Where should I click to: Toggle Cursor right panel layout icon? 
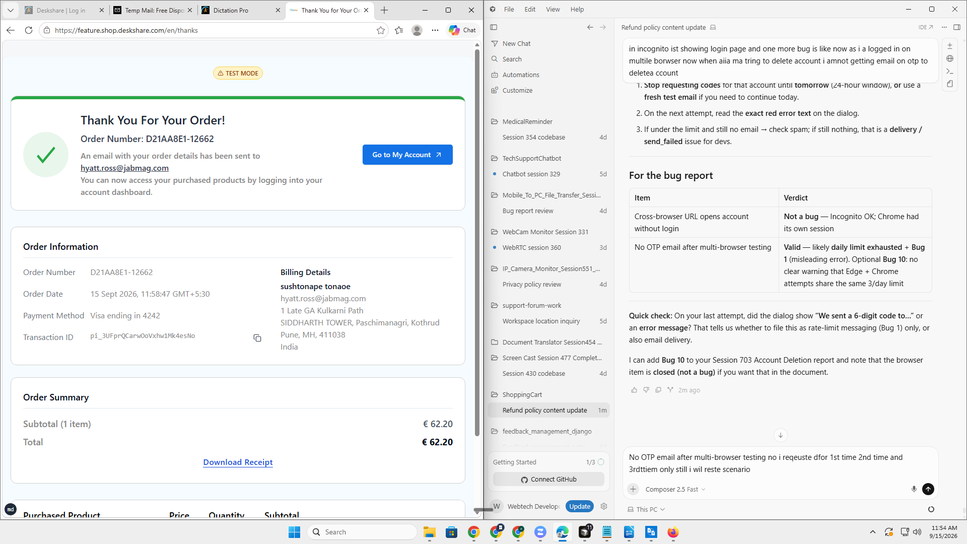pos(957,27)
